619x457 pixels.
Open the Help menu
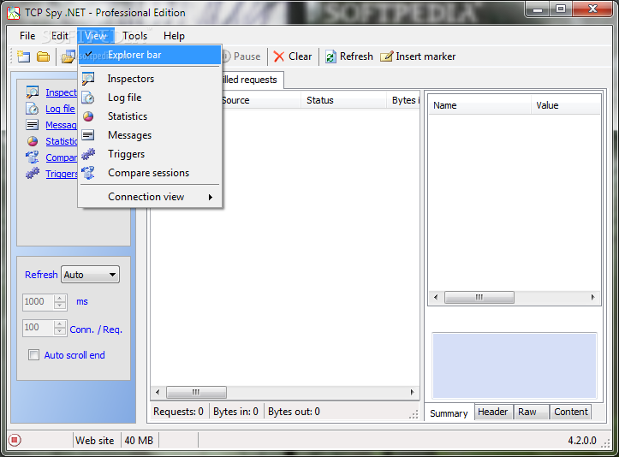pyautogui.click(x=174, y=36)
